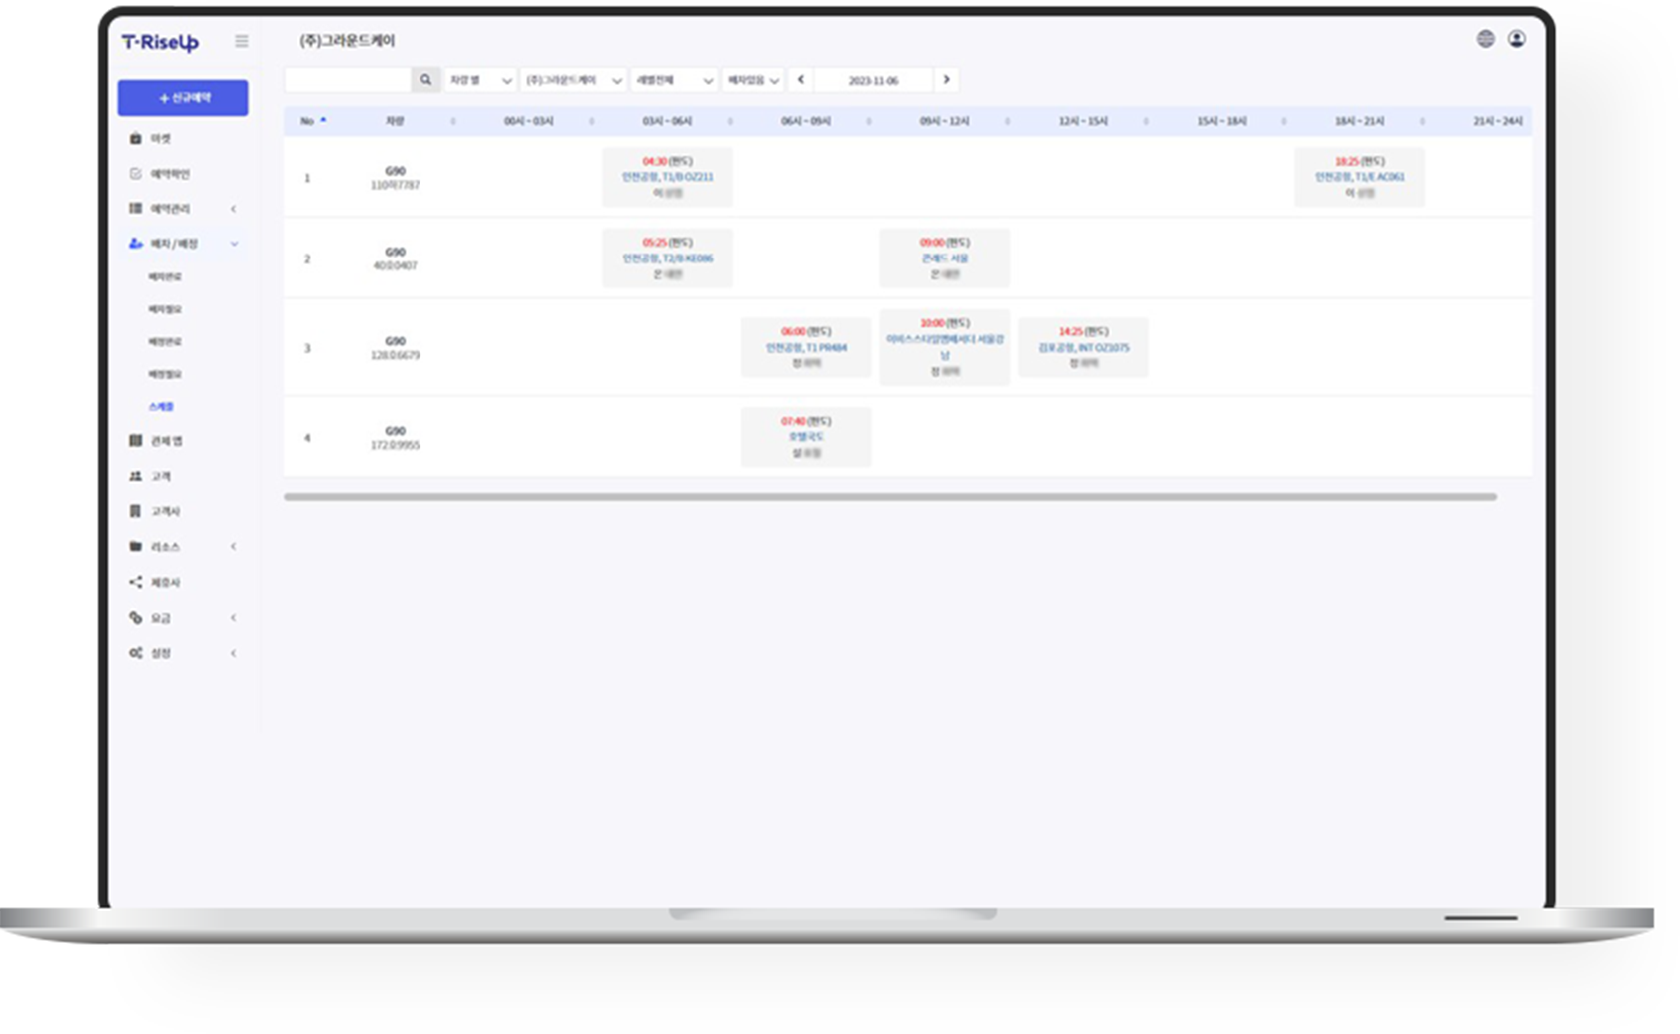This screenshot has height=1034, width=1680.
Task: Select G90 vehicle 110 7787 in row 1
Action: click(395, 178)
